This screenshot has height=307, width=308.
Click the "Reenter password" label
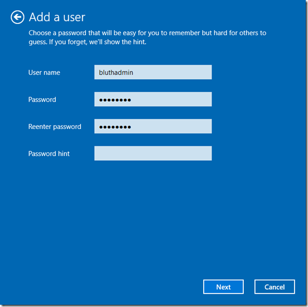point(55,127)
